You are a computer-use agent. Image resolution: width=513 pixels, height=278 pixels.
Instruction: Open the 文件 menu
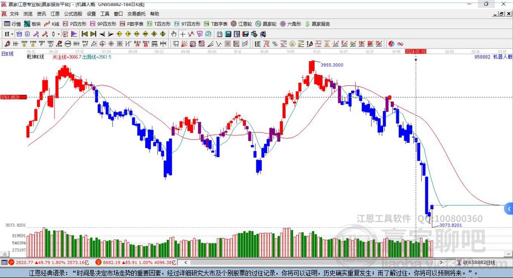click(x=14, y=14)
